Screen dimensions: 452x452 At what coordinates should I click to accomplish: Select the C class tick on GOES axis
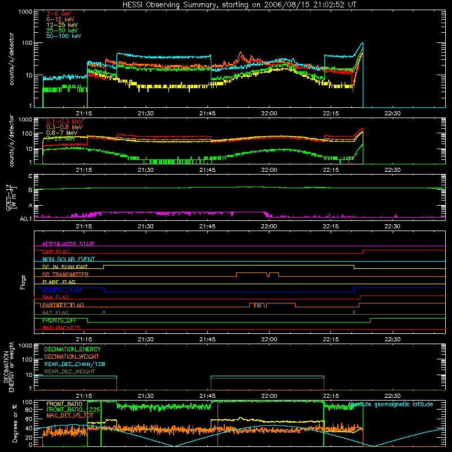(x=30, y=176)
